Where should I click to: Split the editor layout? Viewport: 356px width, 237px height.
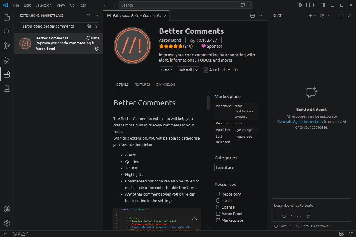click(x=252, y=16)
